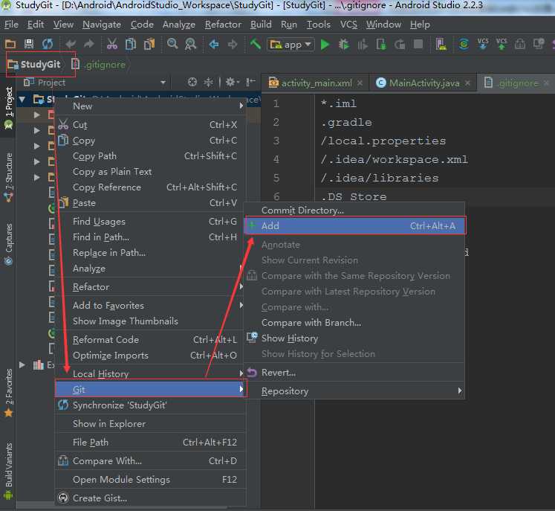Image resolution: width=555 pixels, height=511 pixels.
Task: Toggle the 1: Project tool window
Action: click(8, 107)
